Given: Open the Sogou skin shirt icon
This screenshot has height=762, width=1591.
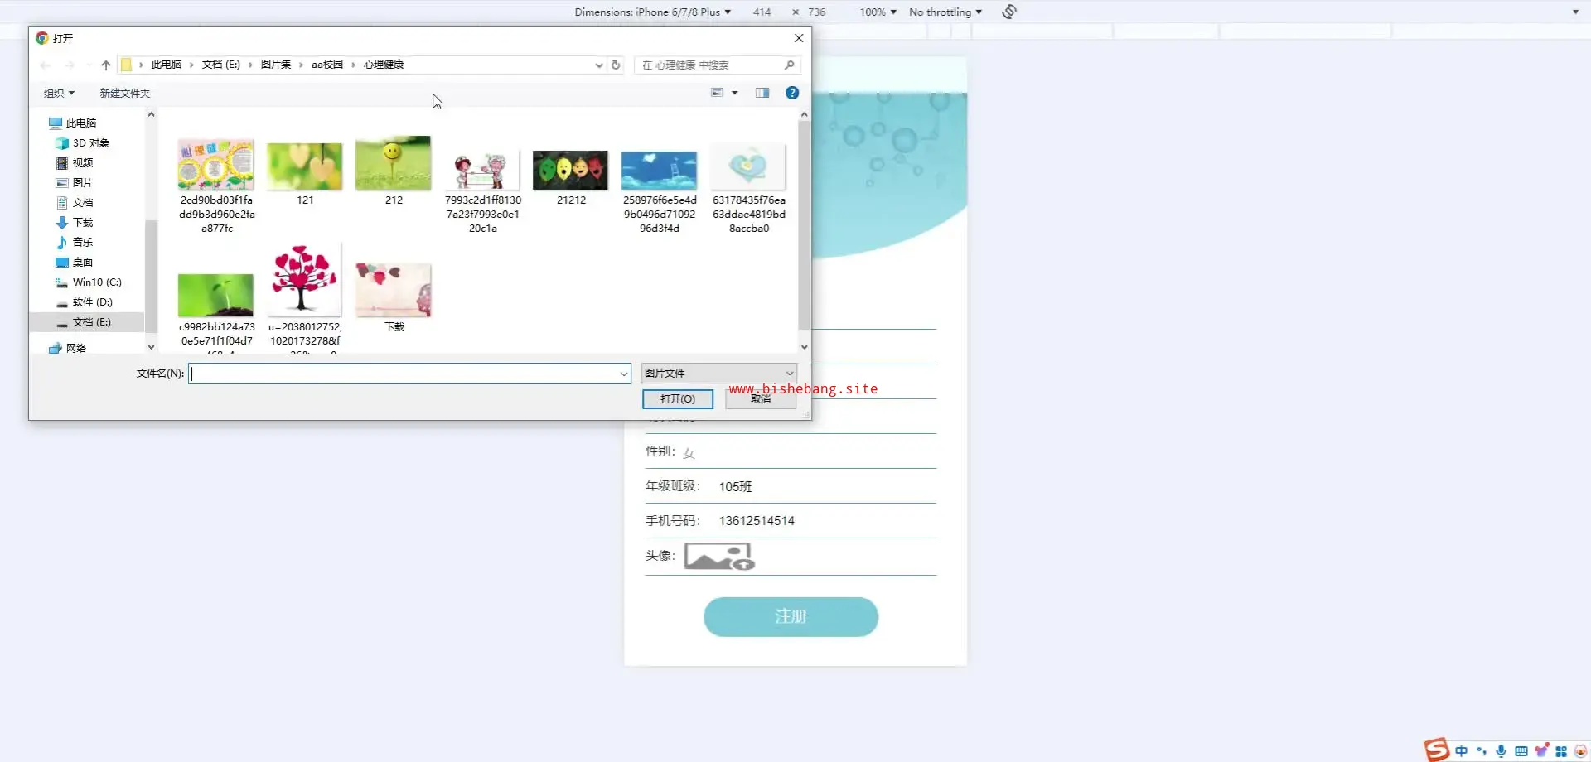Looking at the screenshot, I should (x=1541, y=751).
